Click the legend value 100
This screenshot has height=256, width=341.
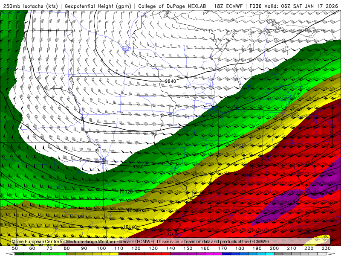tap(101, 248)
